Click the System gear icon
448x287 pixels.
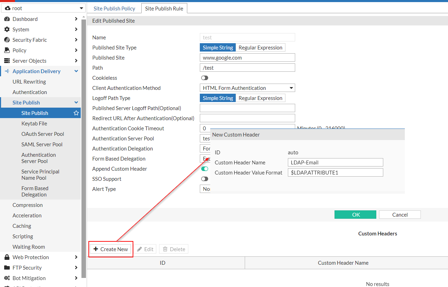(x=7, y=30)
